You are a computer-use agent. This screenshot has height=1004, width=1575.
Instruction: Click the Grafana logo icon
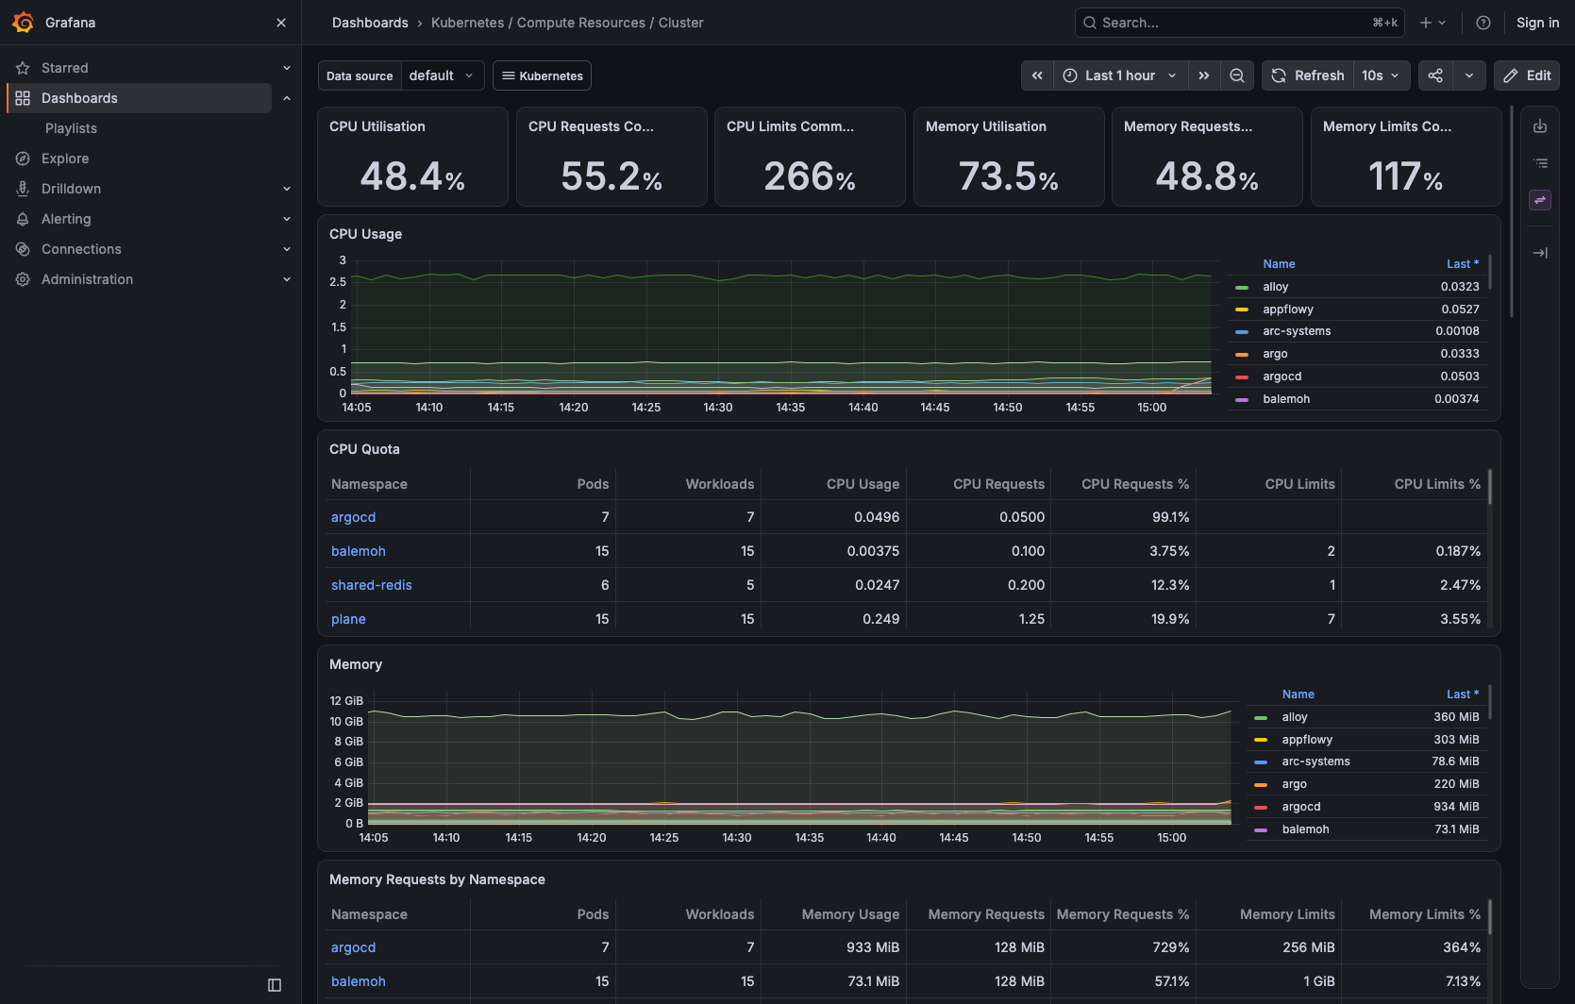(23, 23)
